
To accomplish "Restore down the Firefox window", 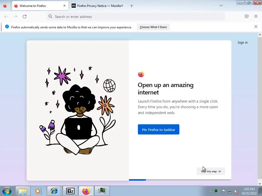I will [249, 3].
